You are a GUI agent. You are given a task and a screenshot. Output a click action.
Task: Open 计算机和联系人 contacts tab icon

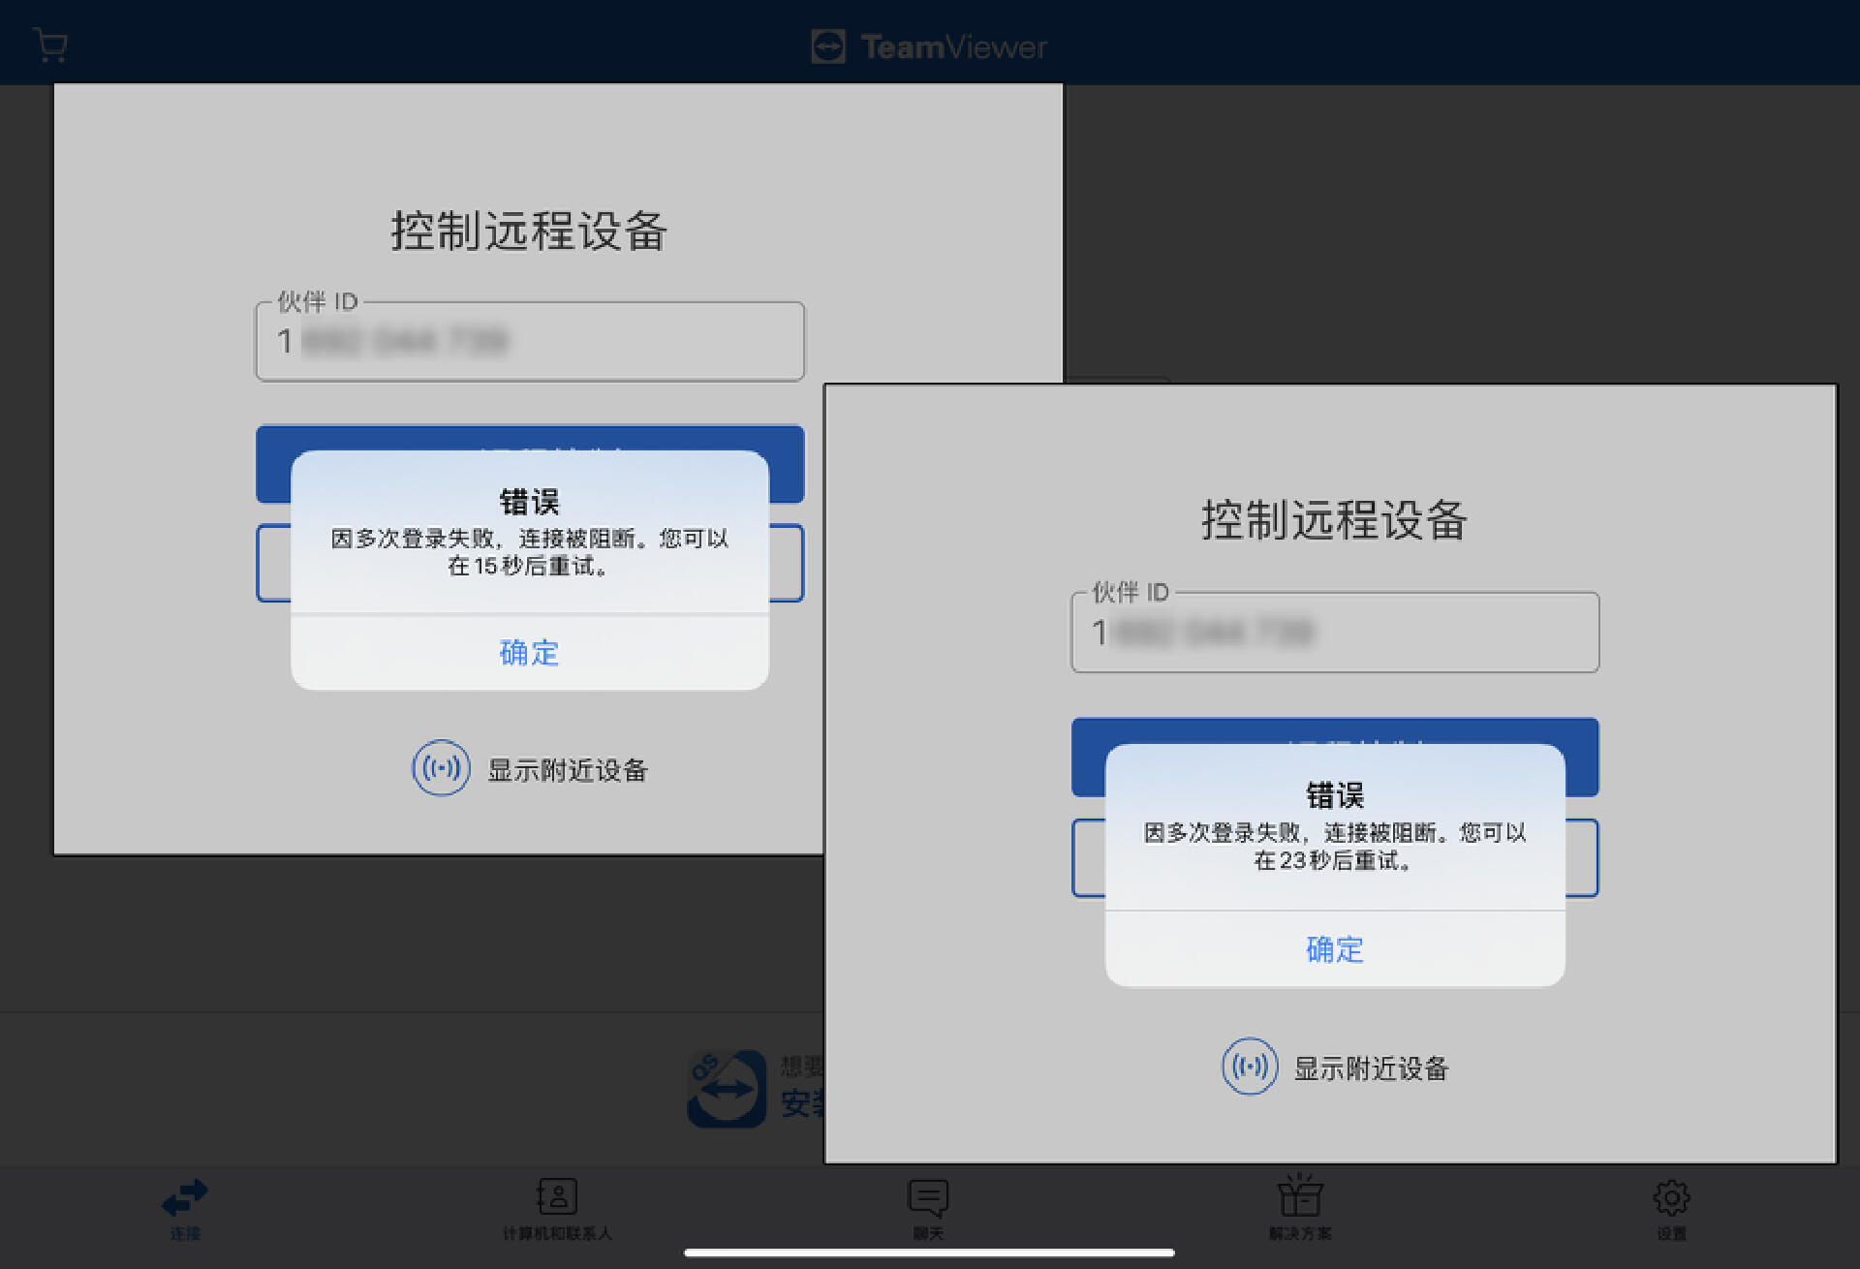click(x=556, y=1198)
